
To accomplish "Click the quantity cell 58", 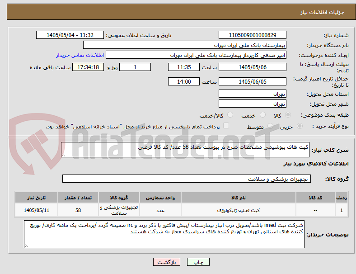I will [x=78, y=210].
